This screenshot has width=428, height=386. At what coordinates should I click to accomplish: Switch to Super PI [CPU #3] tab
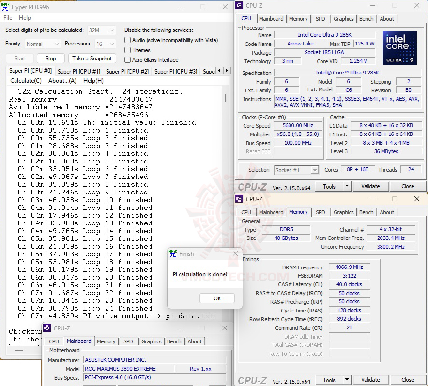click(x=176, y=72)
